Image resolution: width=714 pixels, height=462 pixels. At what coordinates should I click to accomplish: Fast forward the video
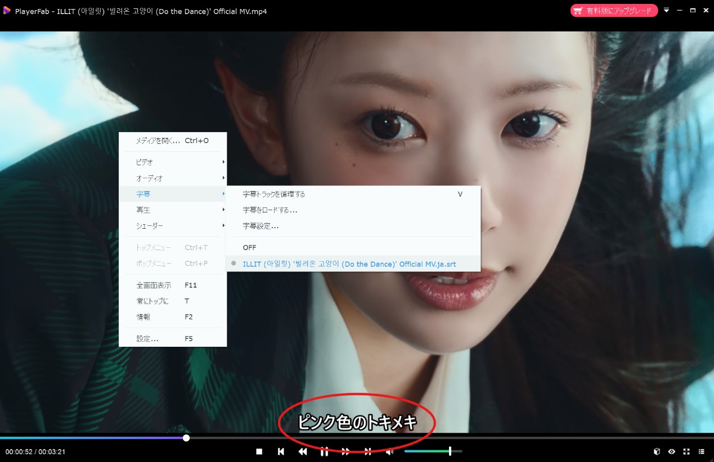(346, 451)
